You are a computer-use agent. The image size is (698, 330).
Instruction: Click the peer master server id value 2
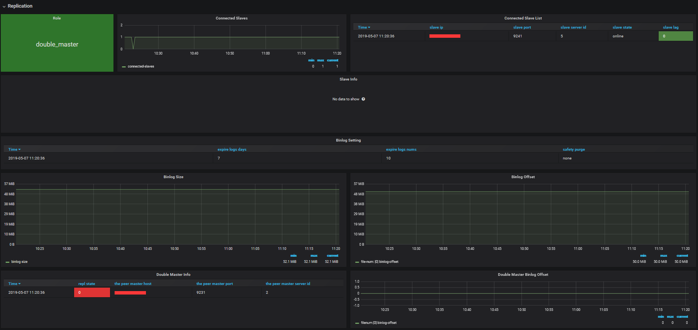click(x=267, y=293)
